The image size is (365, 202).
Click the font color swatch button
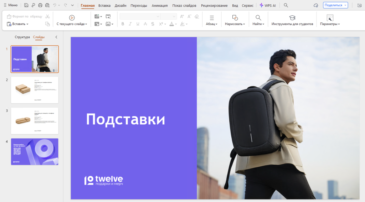pos(171,24)
